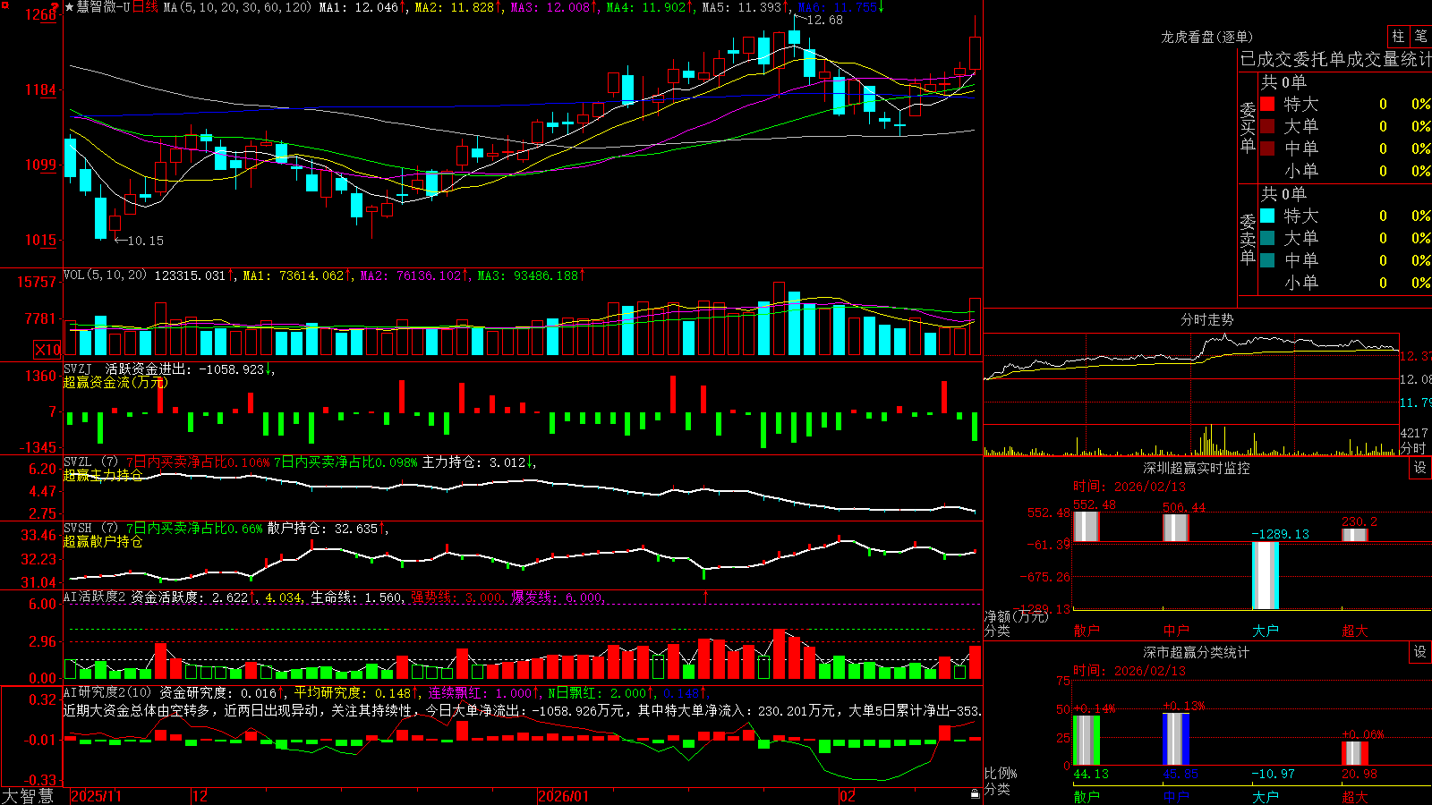The height and width of the screenshot is (805, 1432).
Task: Click the red up-arrow marker in 活跃度 panel
Action: click(x=705, y=596)
